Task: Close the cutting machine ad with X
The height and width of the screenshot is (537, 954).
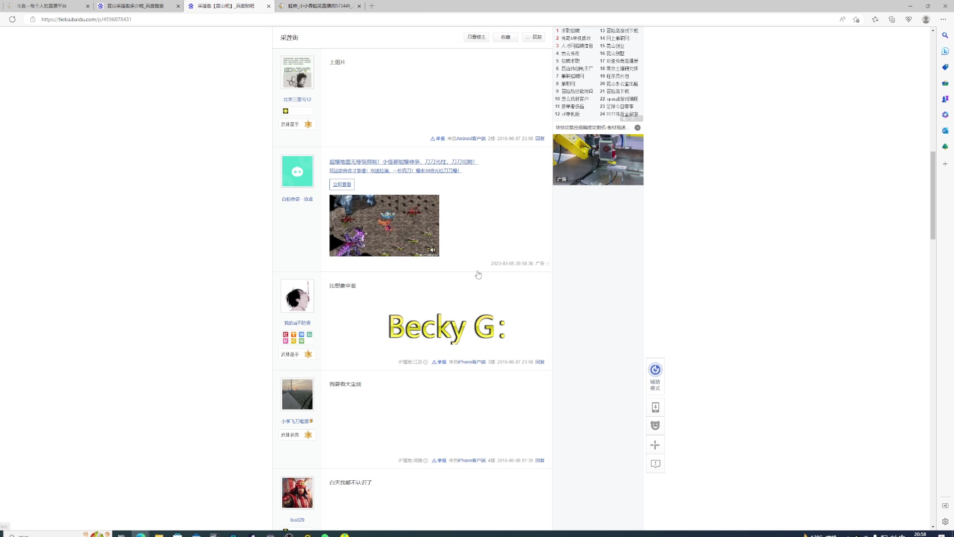Action: [x=637, y=128]
